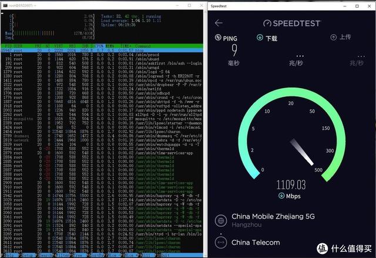Select the /sbin/ubusd process row
376x258 pixels.
[102, 59]
